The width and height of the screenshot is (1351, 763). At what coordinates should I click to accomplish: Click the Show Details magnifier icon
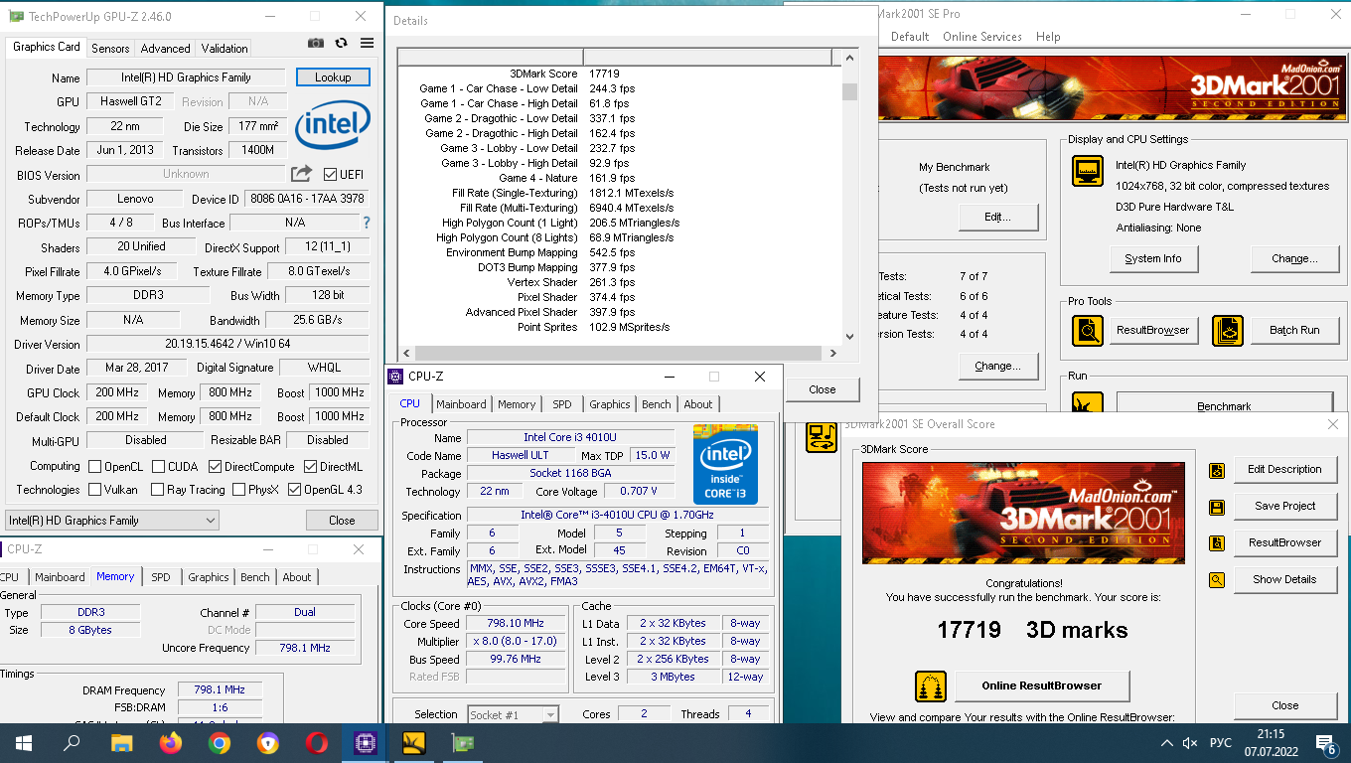(1217, 580)
